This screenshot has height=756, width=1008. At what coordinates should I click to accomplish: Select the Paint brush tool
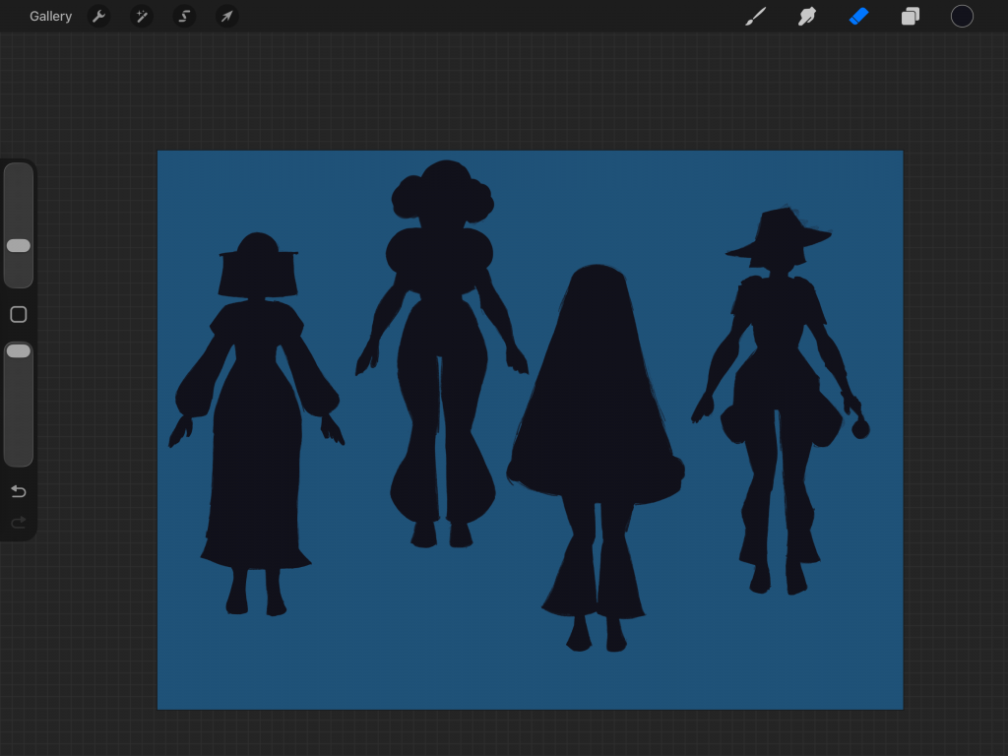[x=755, y=16]
